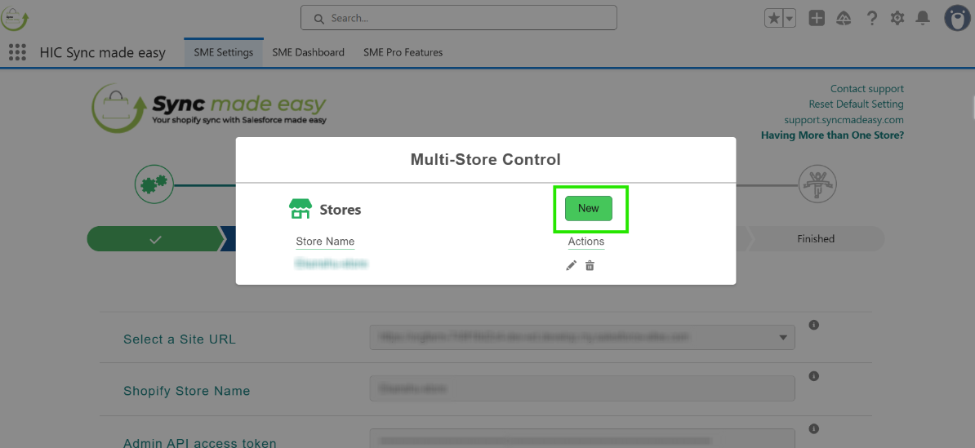975x448 pixels.
Task: Delete the store with trash icon
Action: pos(590,265)
